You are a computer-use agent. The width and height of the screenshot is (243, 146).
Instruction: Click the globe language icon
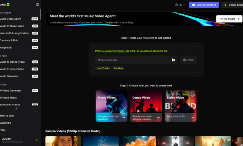pos(176,5)
